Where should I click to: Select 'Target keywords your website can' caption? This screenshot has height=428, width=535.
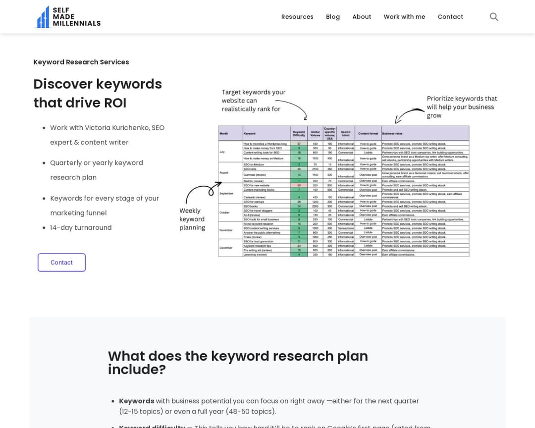tap(254, 101)
